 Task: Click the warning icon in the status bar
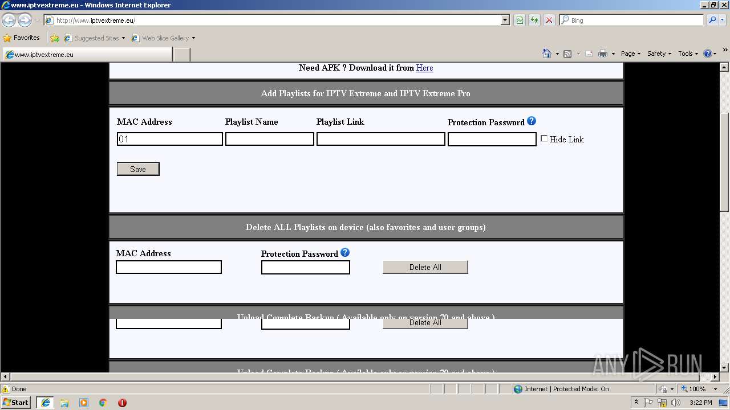pos(6,389)
